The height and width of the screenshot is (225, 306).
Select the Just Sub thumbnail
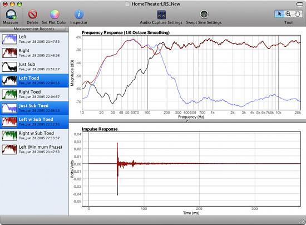9,67
